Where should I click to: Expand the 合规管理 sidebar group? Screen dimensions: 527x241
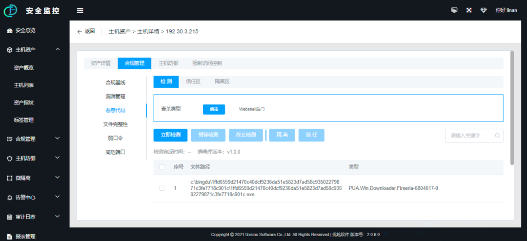tap(58, 139)
